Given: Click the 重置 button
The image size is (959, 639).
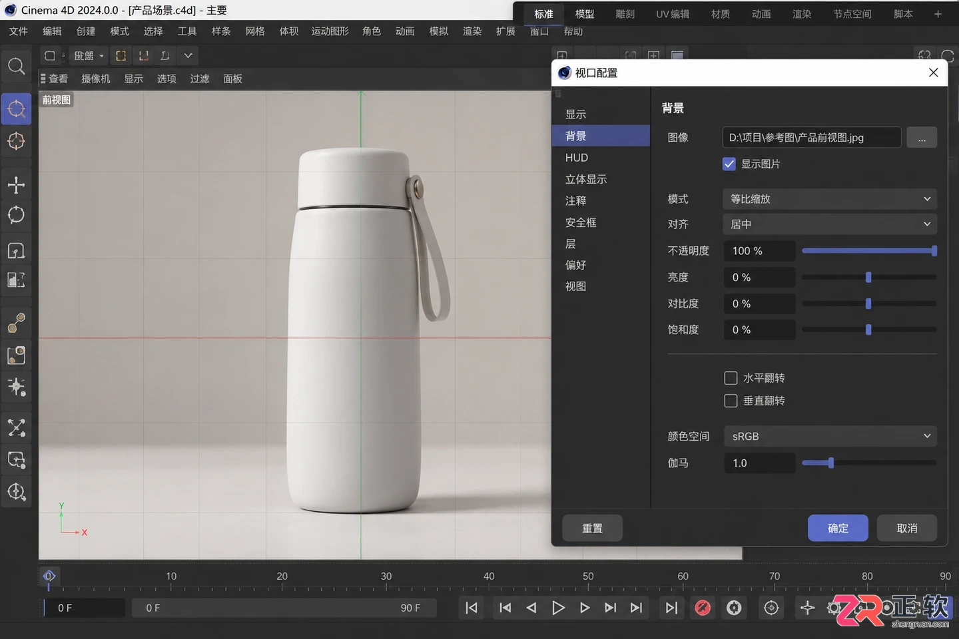Looking at the screenshot, I should [x=593, y=528].
